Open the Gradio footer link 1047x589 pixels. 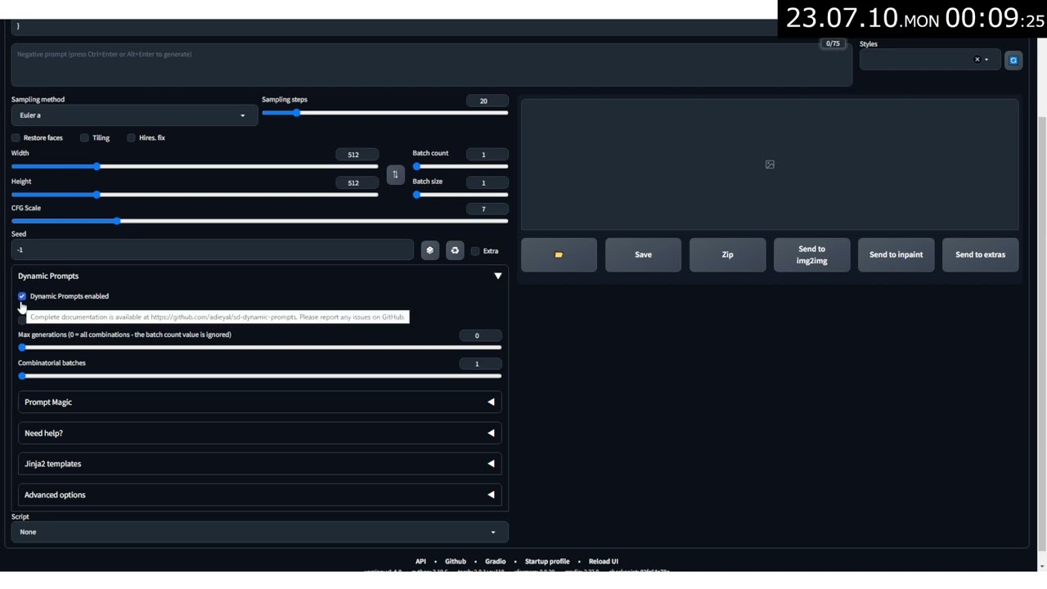click(495, 561)
